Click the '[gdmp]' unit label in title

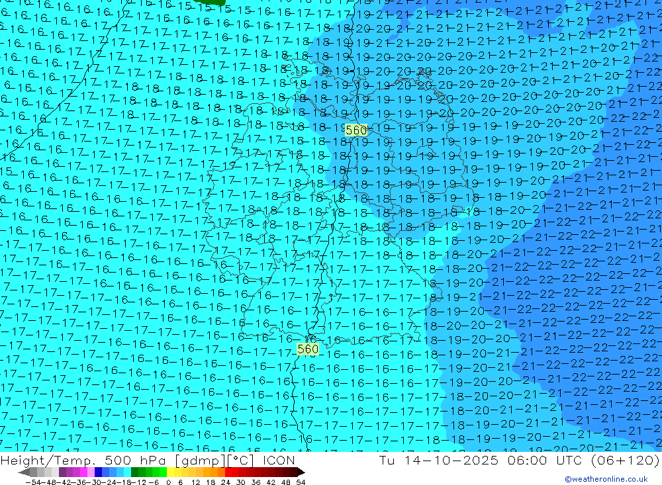click(201, 460)
